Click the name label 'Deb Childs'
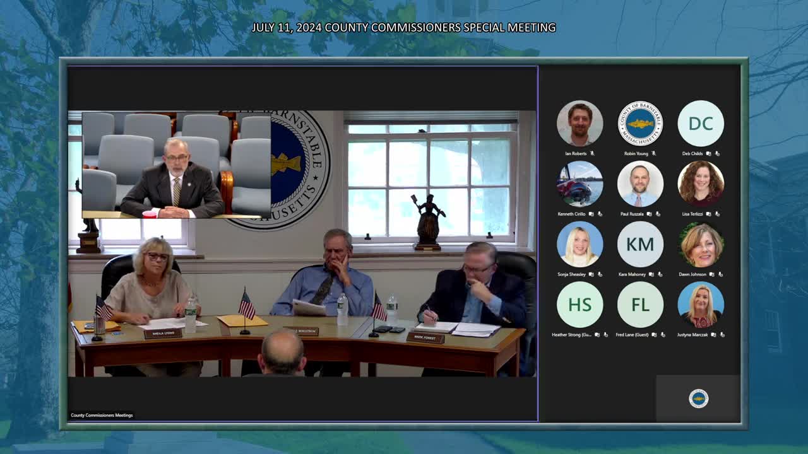Viewport: 808px width, 454px height. coord(692,154)
